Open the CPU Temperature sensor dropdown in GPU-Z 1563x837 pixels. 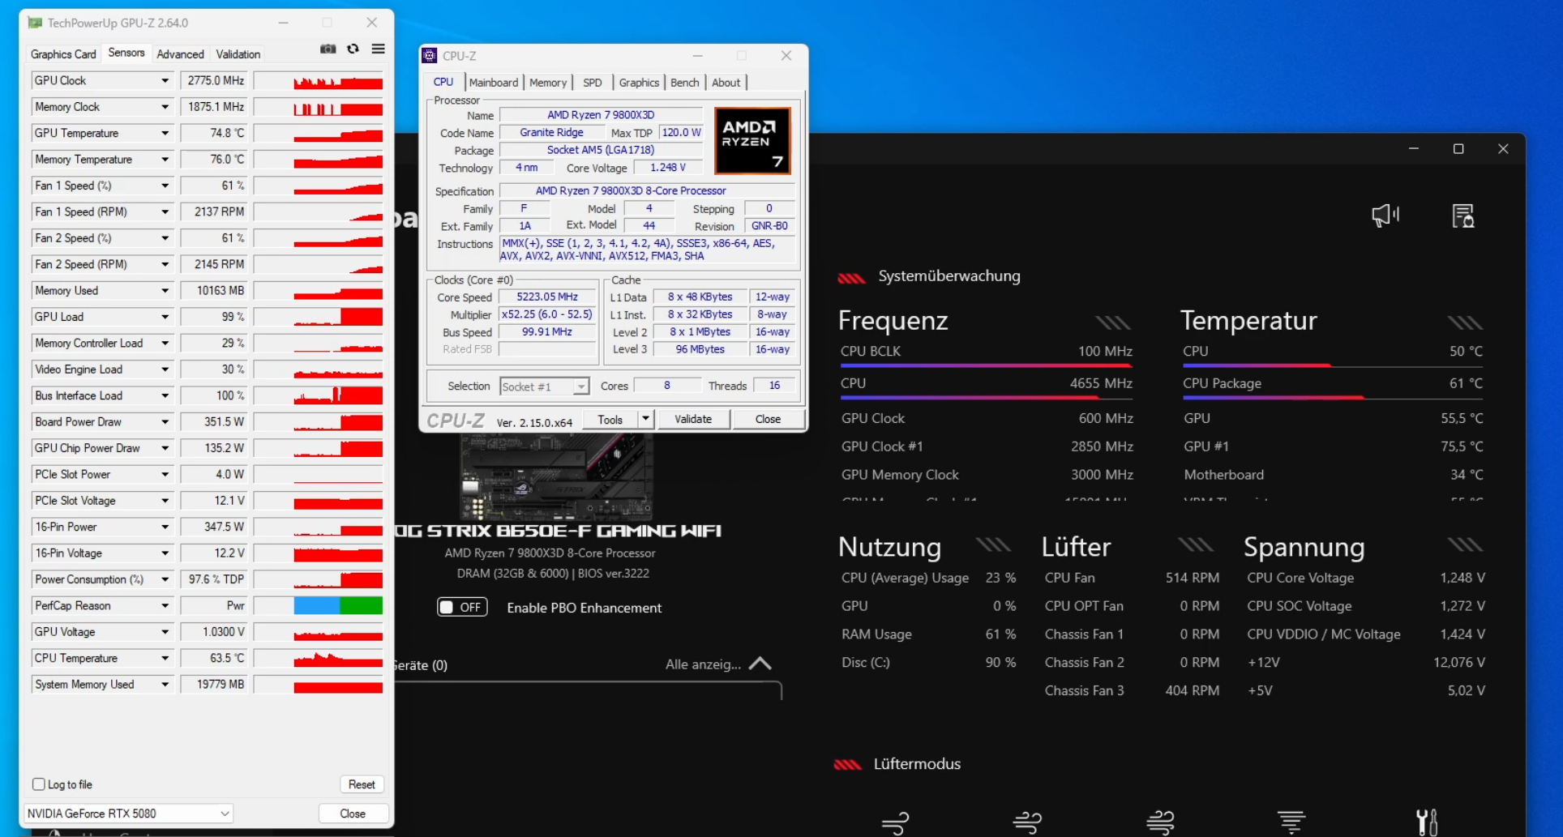[x=165, y=658]
